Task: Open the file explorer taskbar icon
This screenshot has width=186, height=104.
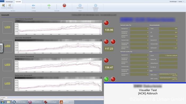Action: click(9, 102)
